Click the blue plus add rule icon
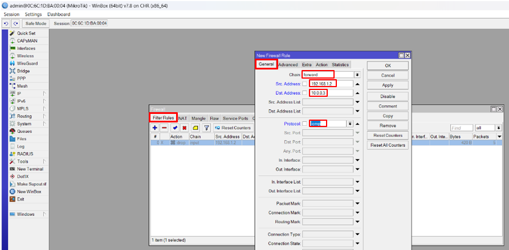The height and width of the screenshot is (250, 509). [155, 128]
